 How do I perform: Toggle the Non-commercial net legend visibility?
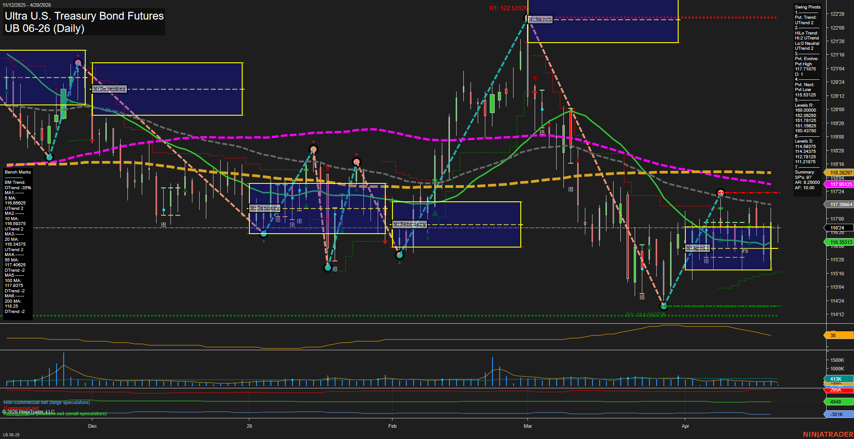(47, 402)
